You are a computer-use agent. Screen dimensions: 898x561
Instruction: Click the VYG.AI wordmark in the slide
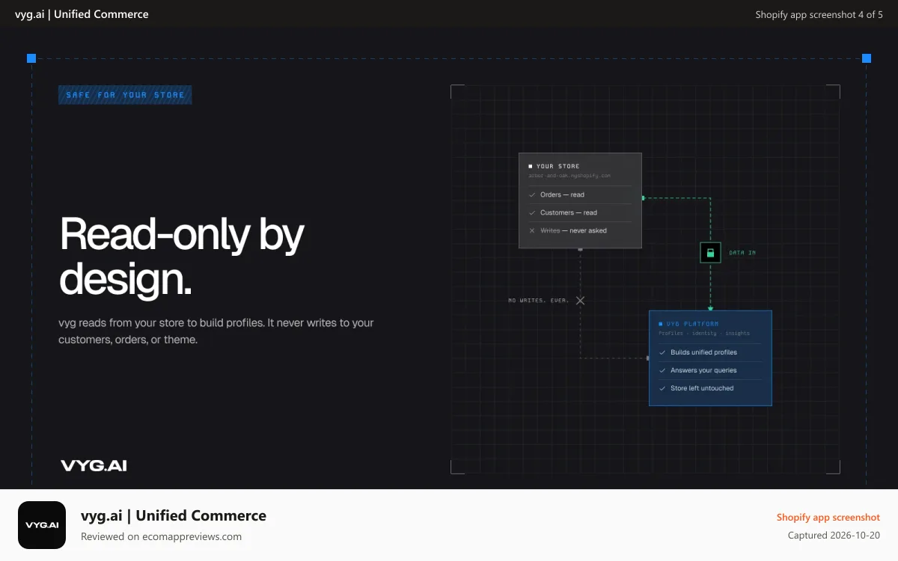coord(94,465)
